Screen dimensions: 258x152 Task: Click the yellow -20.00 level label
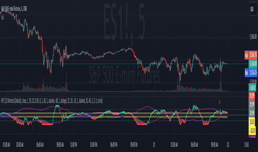click(252, 130)
